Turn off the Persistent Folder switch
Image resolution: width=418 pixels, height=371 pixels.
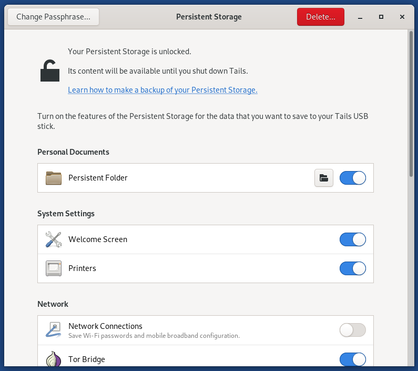coord(353,178)
